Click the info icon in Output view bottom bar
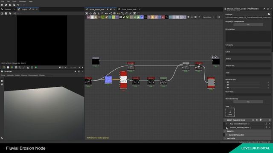 pyautogui.click(x=24, y=67)
